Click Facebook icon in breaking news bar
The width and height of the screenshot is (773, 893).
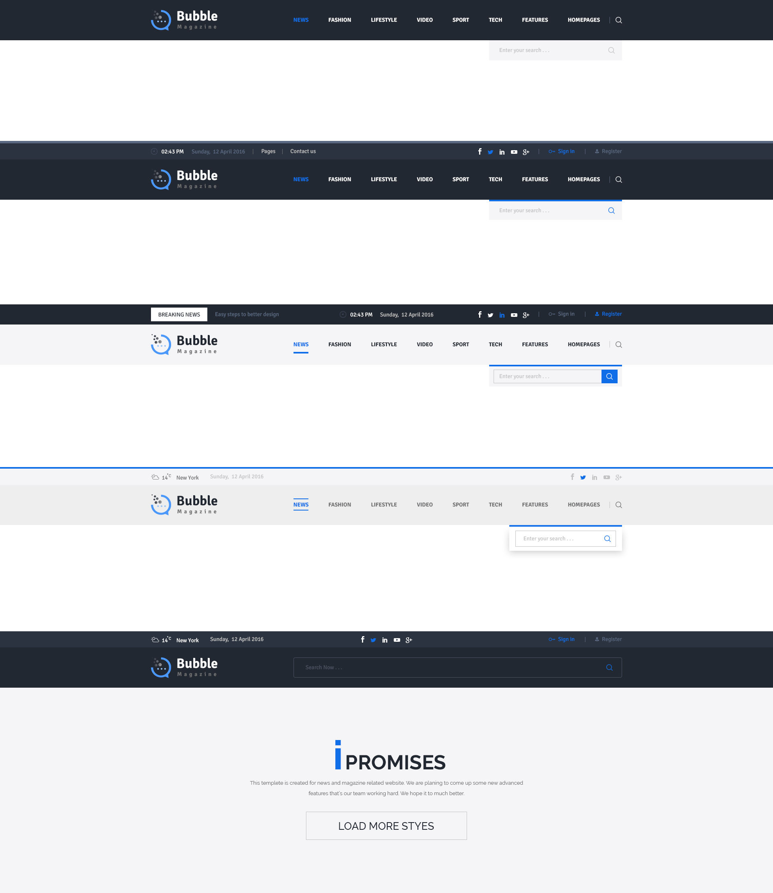pyautogui.click(x=480, y=314)
